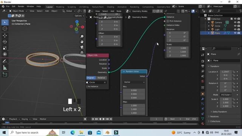Open Microsoft Edge from the taskbar

pyautogui.click(x=73, y=133)
